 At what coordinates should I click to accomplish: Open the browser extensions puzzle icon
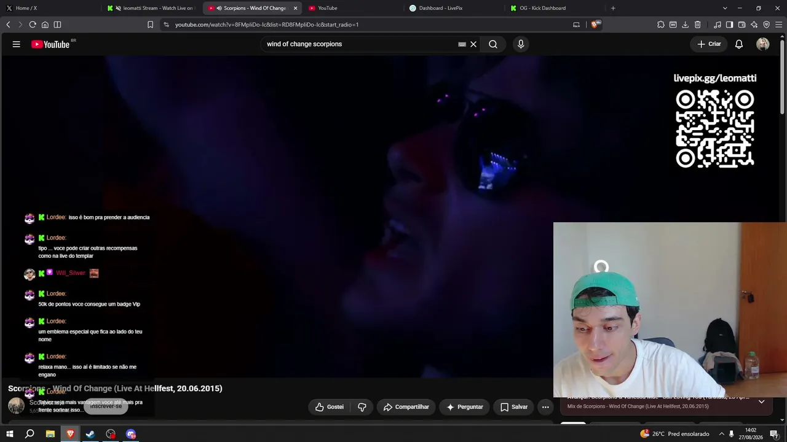(661, 25)
